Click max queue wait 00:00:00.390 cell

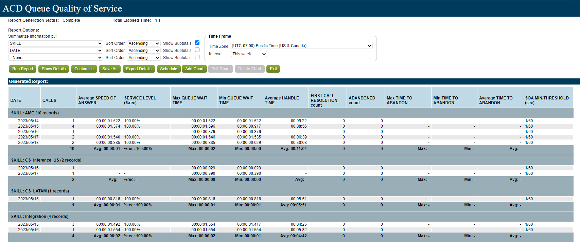point(203,173)
